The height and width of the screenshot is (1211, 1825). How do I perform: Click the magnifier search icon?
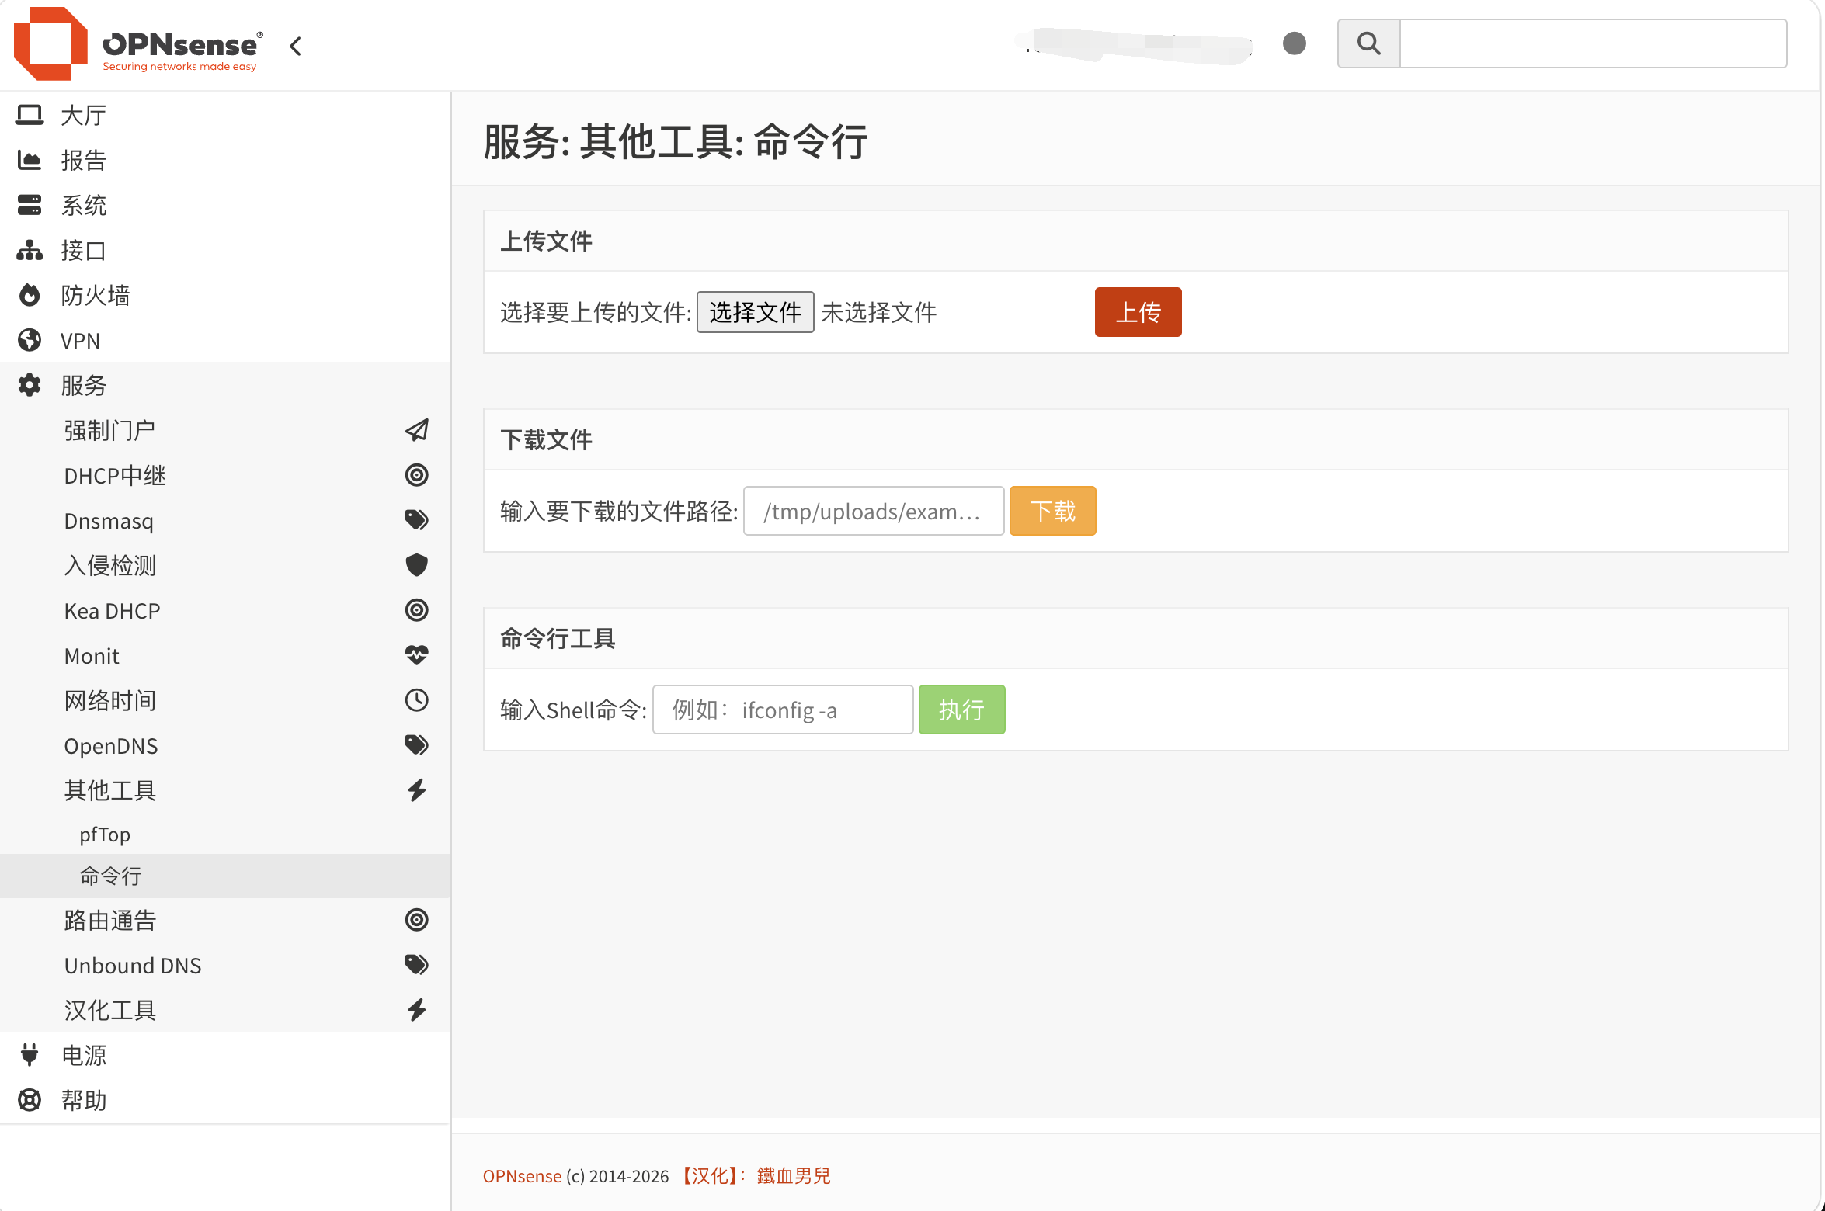1368,43
